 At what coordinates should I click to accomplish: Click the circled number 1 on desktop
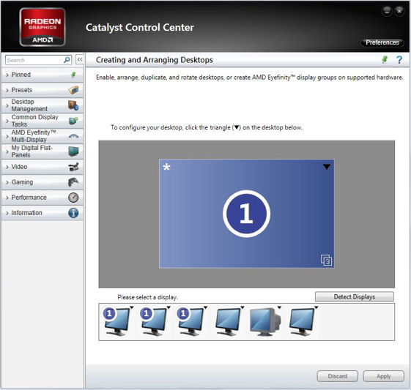coord(246,214)
